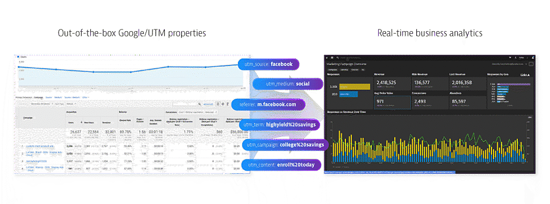The height and width of the screenshot is (204, 550).
Task: Select the data table view icon
Action: click(218, 104)
